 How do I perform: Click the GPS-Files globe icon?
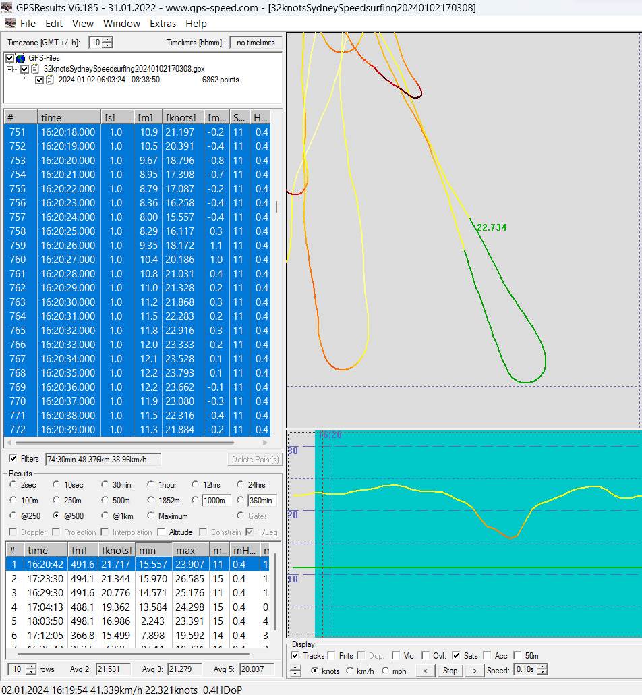click(x=20, y=59)
